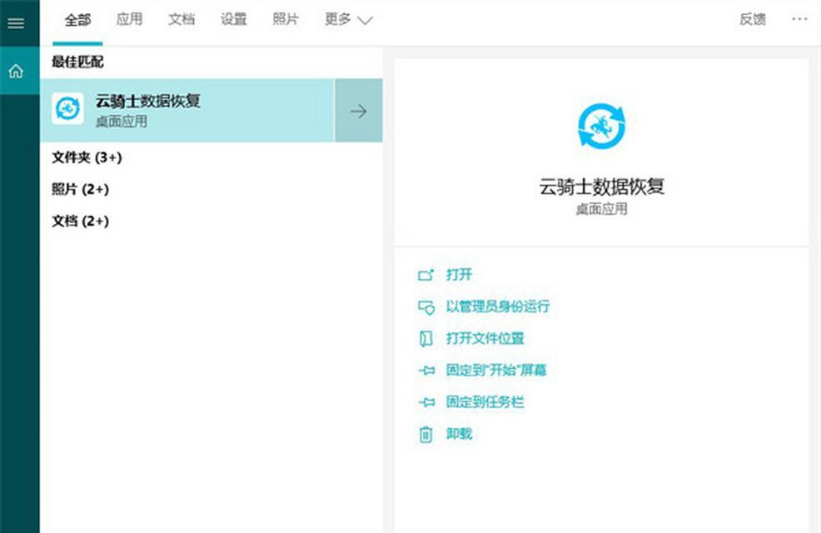
Task: Click the trash can icon beside 卸载
Action: tap(425, 435)
